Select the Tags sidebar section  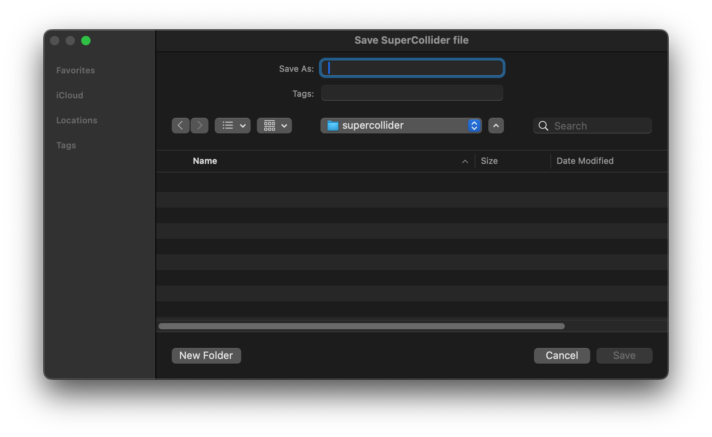tap(66, 145)
